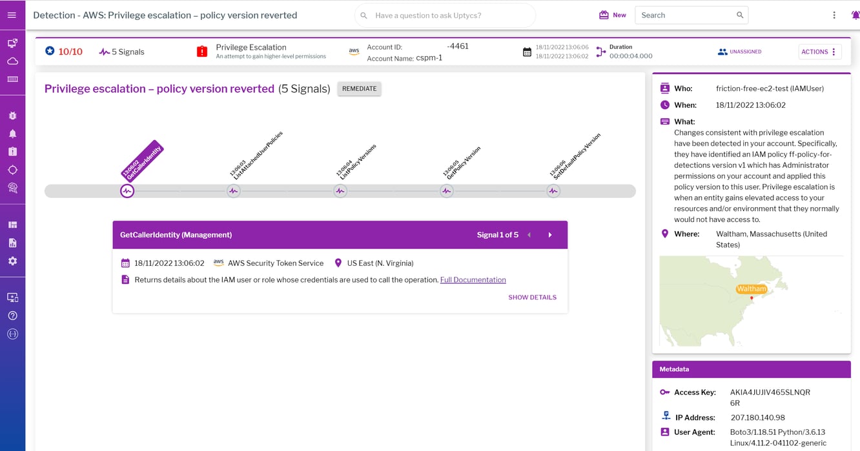
Task: Click the signal description document icon
Action: (125, 280)
